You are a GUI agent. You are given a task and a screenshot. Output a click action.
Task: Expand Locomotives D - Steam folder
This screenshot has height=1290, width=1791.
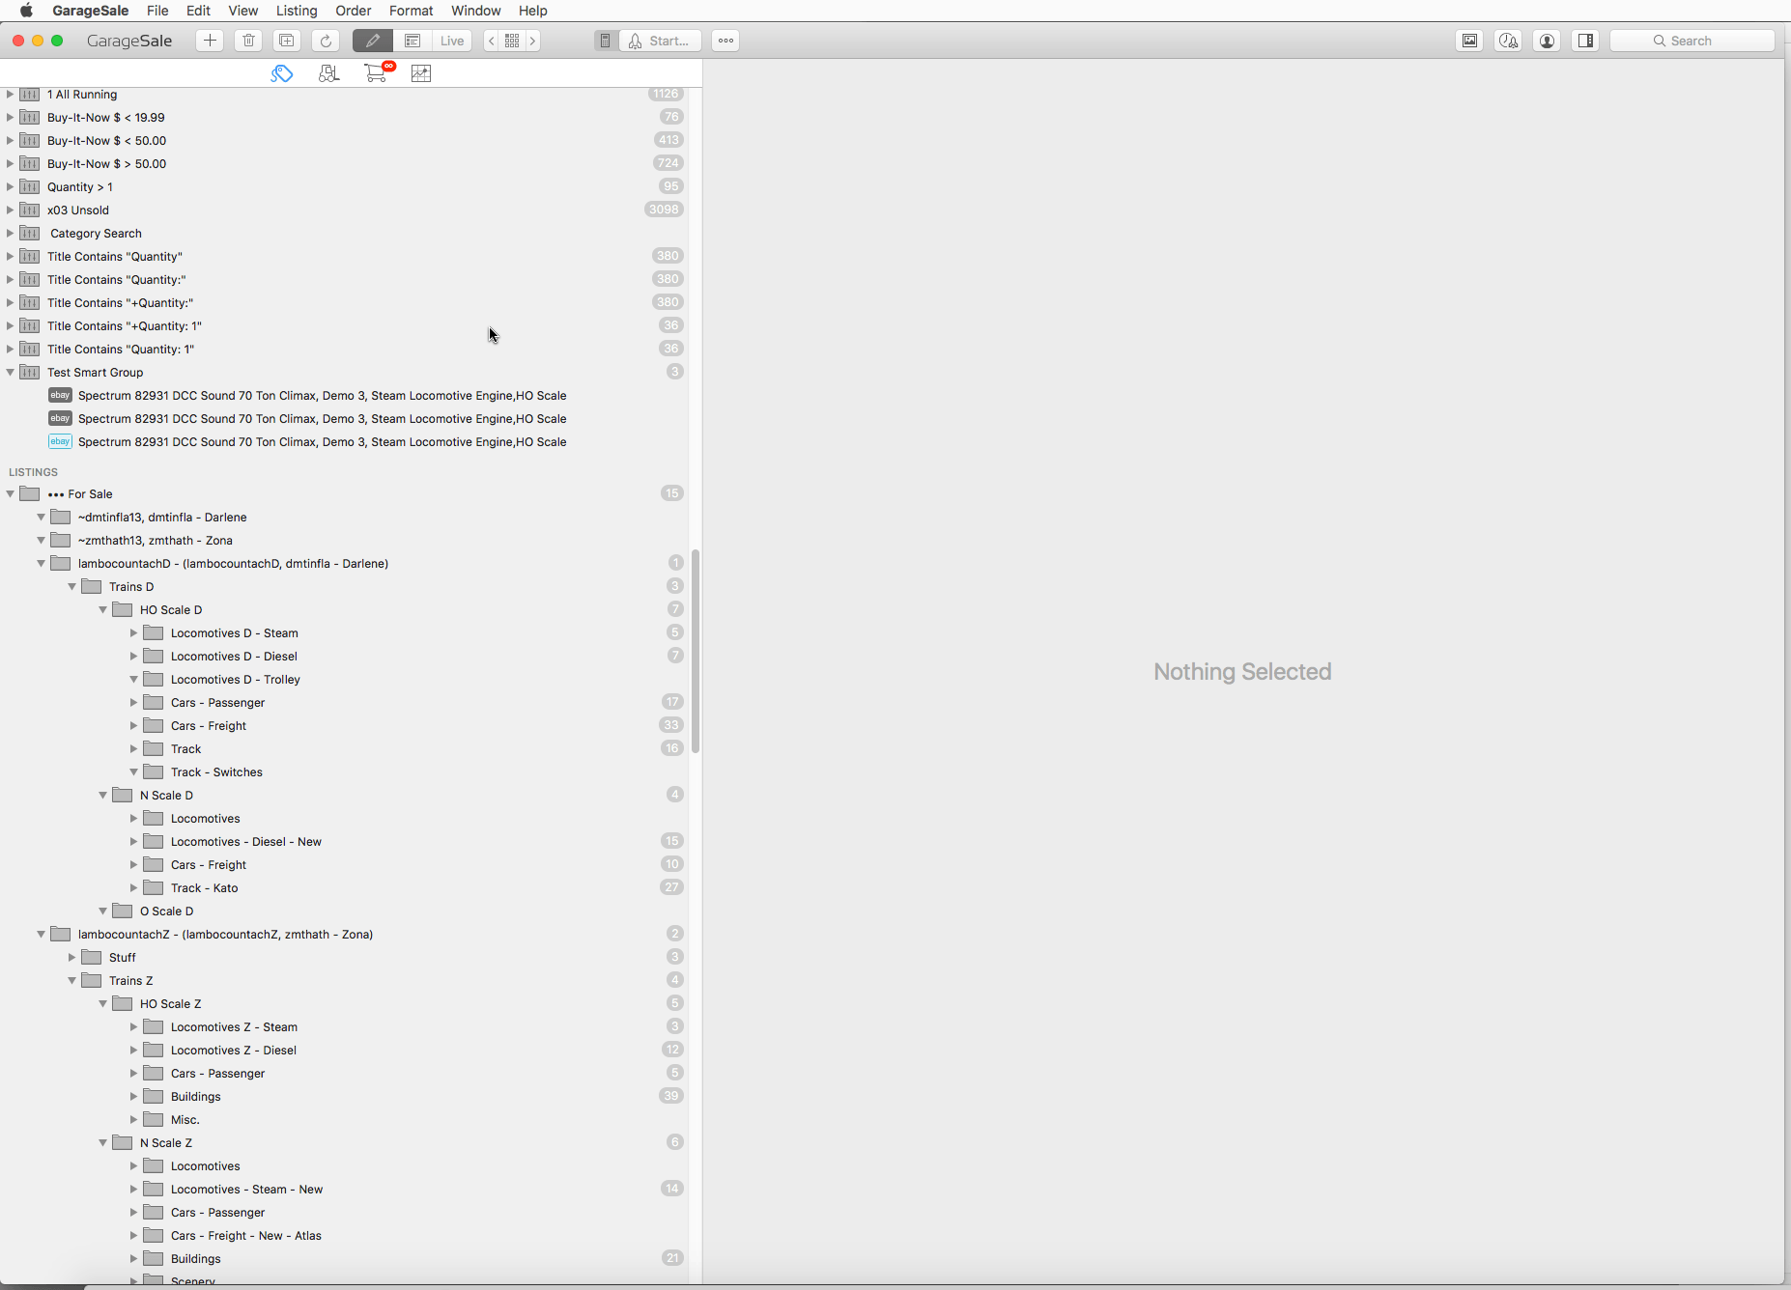(133, 632)
